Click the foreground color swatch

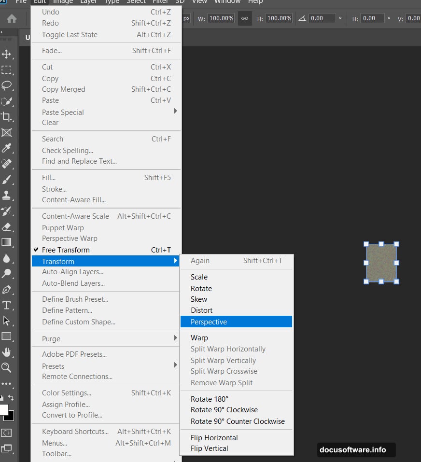pyautogui.click(x=3, y=410)
